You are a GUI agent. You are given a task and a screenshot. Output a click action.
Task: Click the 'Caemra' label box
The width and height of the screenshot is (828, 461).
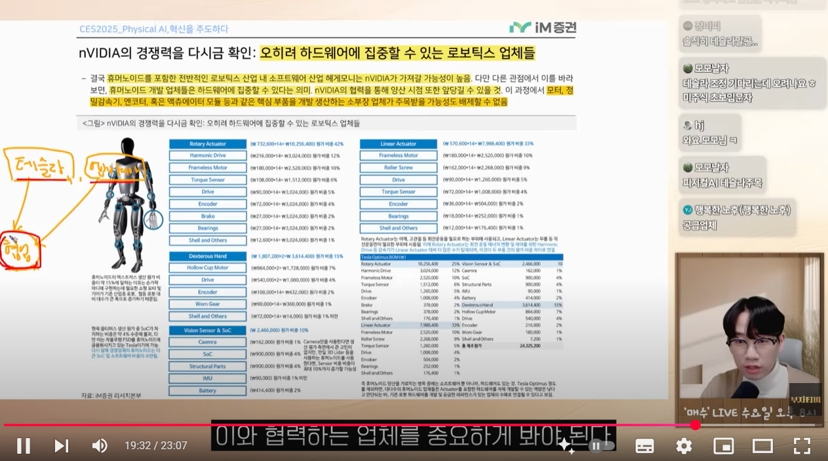click(x=207, y=342)
